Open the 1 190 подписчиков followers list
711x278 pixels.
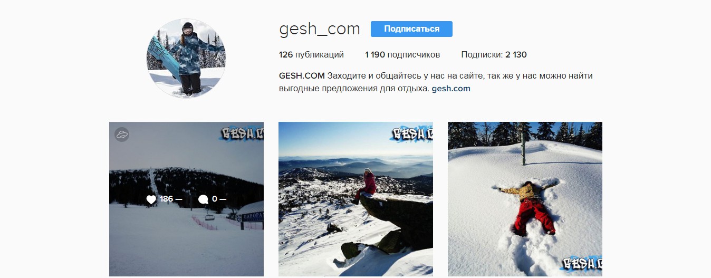click(402, 54)
